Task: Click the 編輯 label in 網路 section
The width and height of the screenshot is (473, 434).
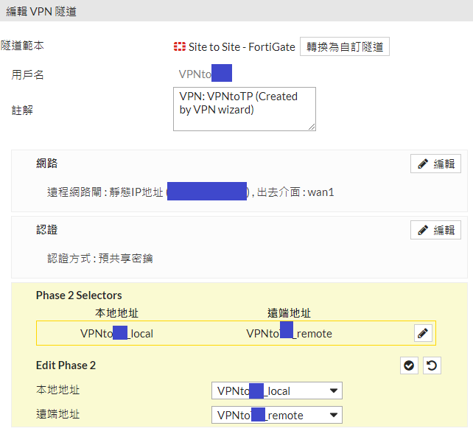Action: pos(444,164)
